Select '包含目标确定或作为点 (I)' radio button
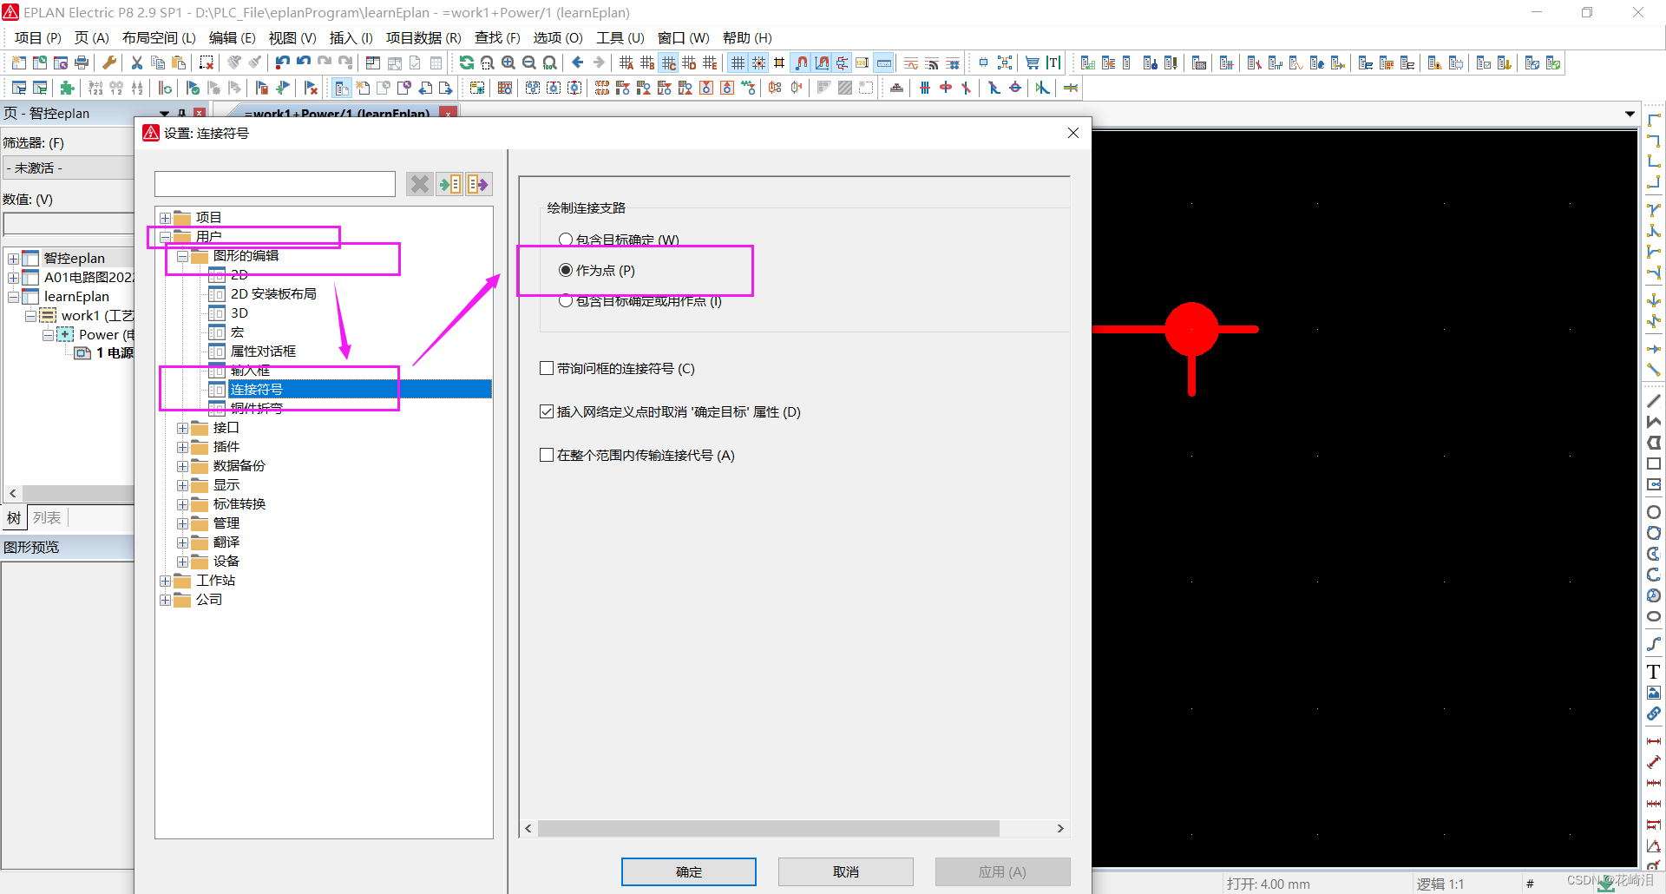Image resolution: width=1666 pixels, height=894 pixels. pos(566,301)
